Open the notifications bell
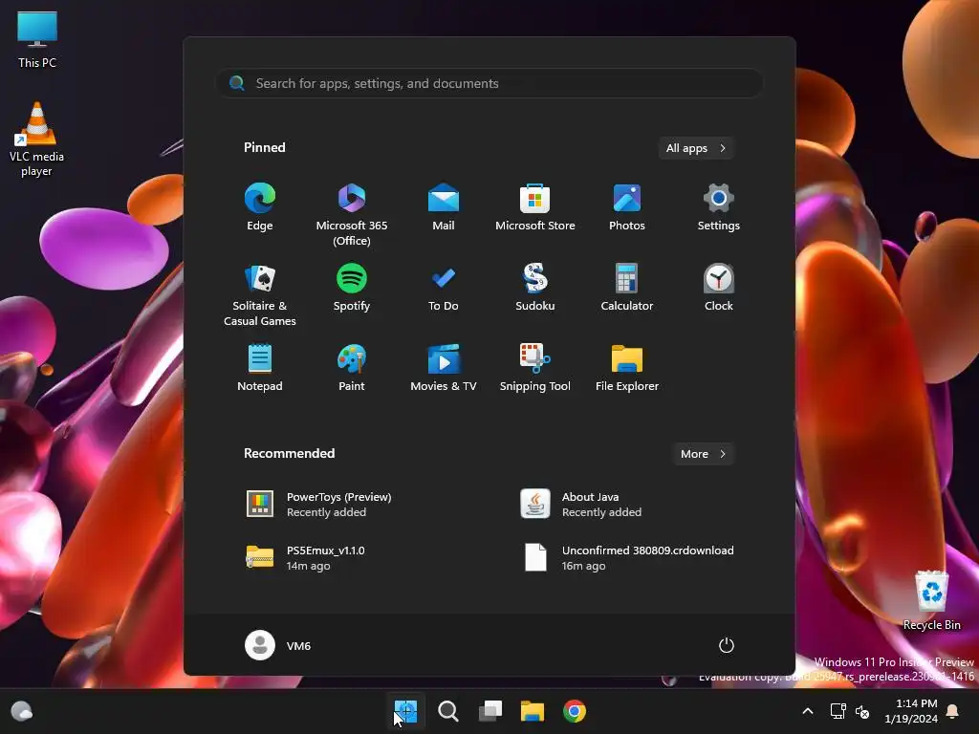 point(953,711)
